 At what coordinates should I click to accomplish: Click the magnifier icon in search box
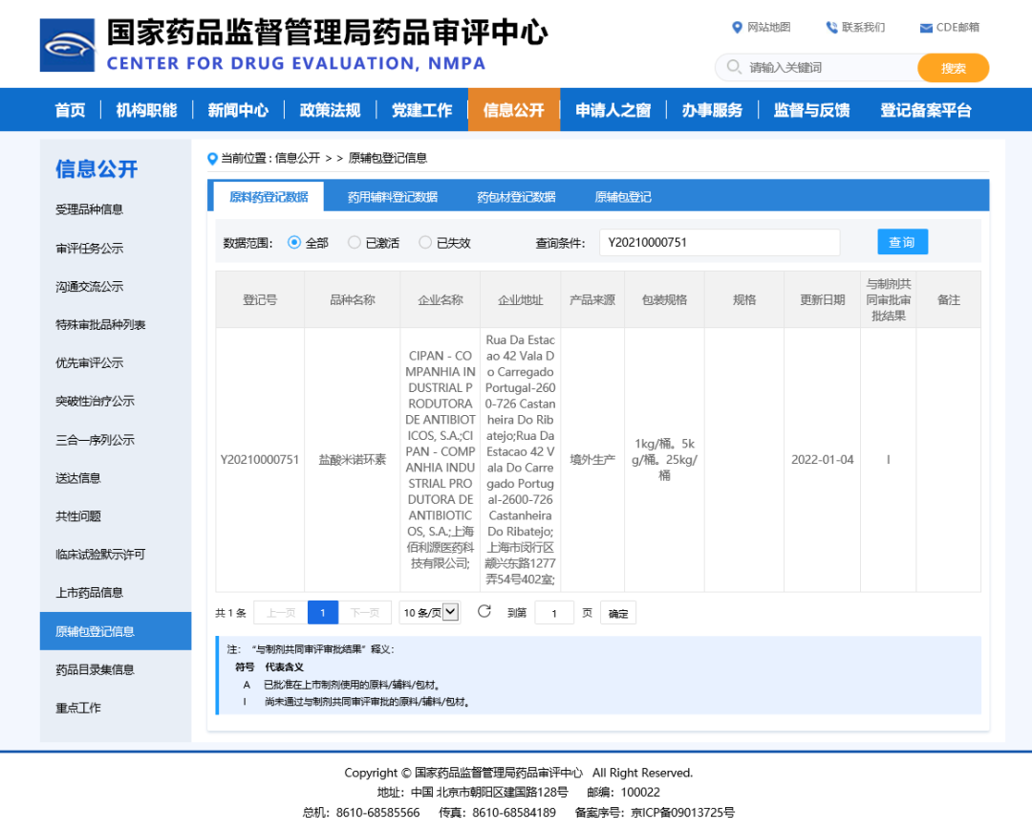[x=734, y=67]
